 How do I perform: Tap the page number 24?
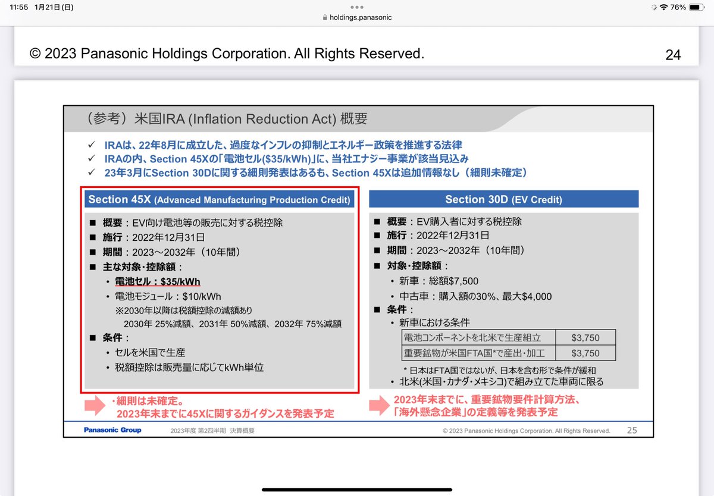(673, 55)
